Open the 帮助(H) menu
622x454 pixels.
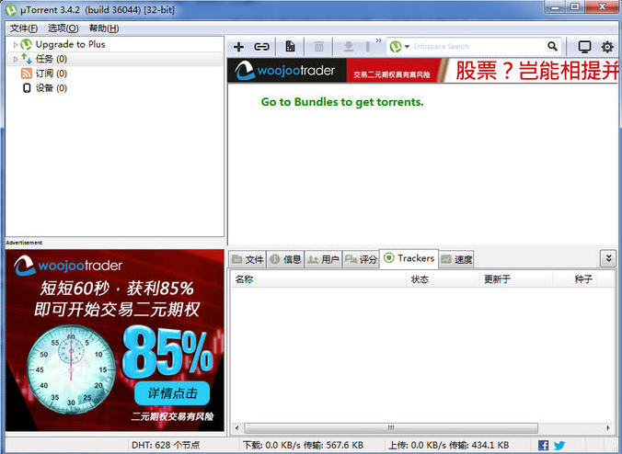point(104,28)
